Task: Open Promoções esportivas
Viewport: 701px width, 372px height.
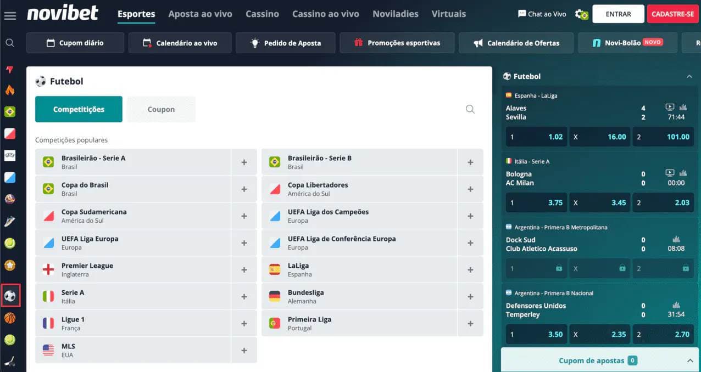Action: click(397, 43)
